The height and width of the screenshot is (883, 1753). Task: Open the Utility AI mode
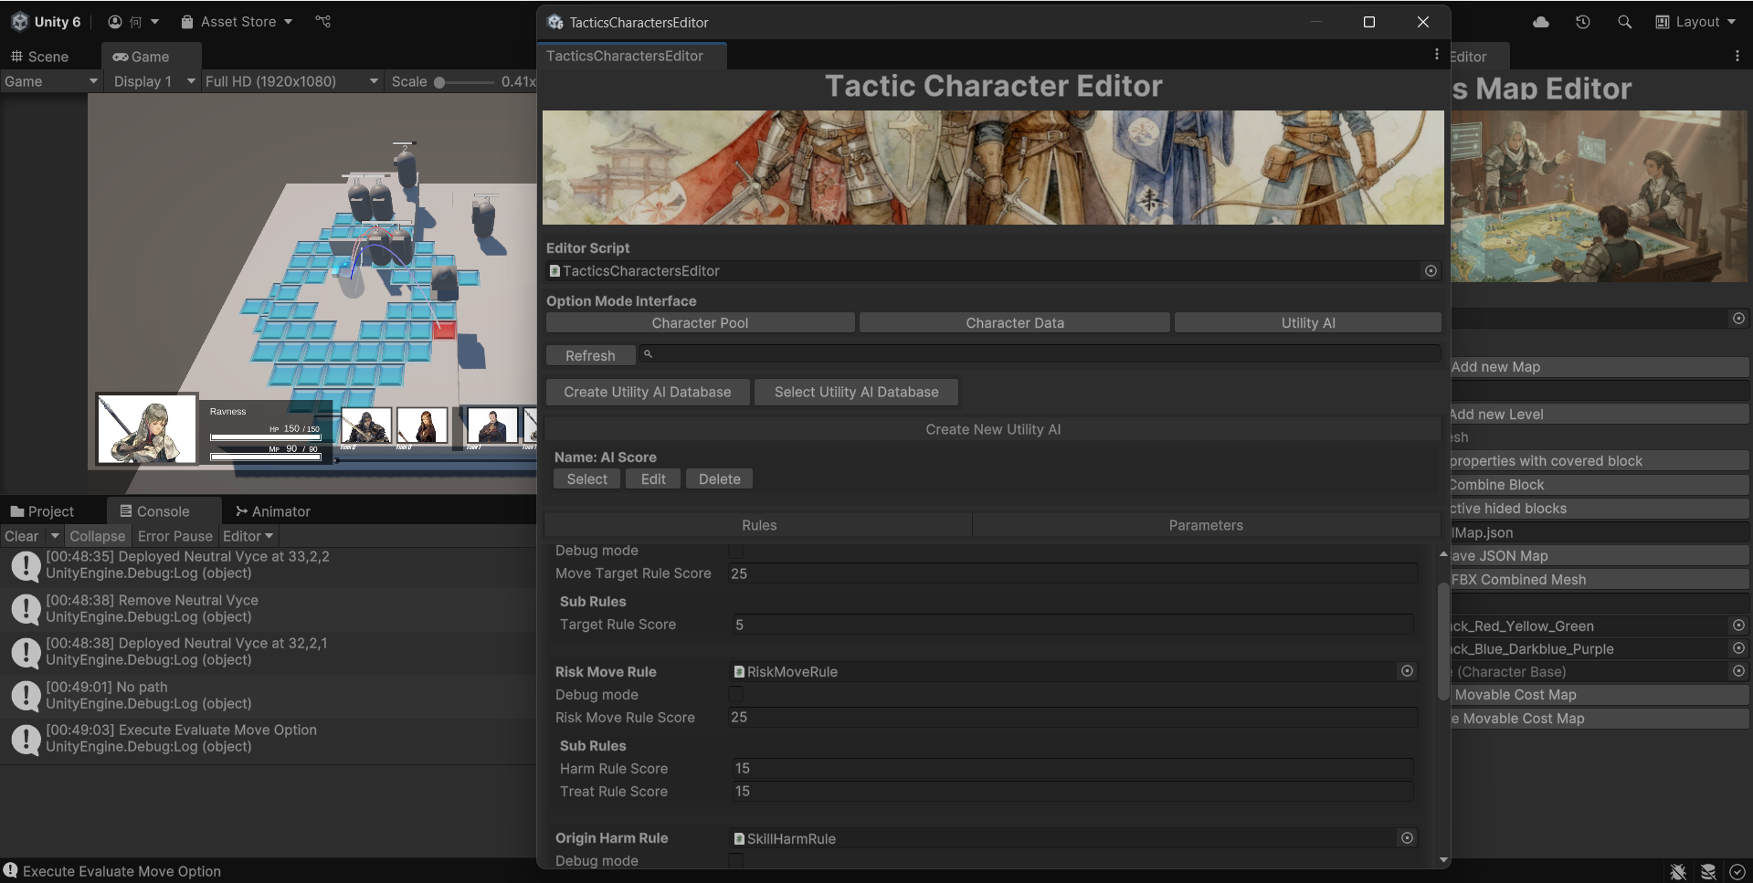tap(1308, 323)
